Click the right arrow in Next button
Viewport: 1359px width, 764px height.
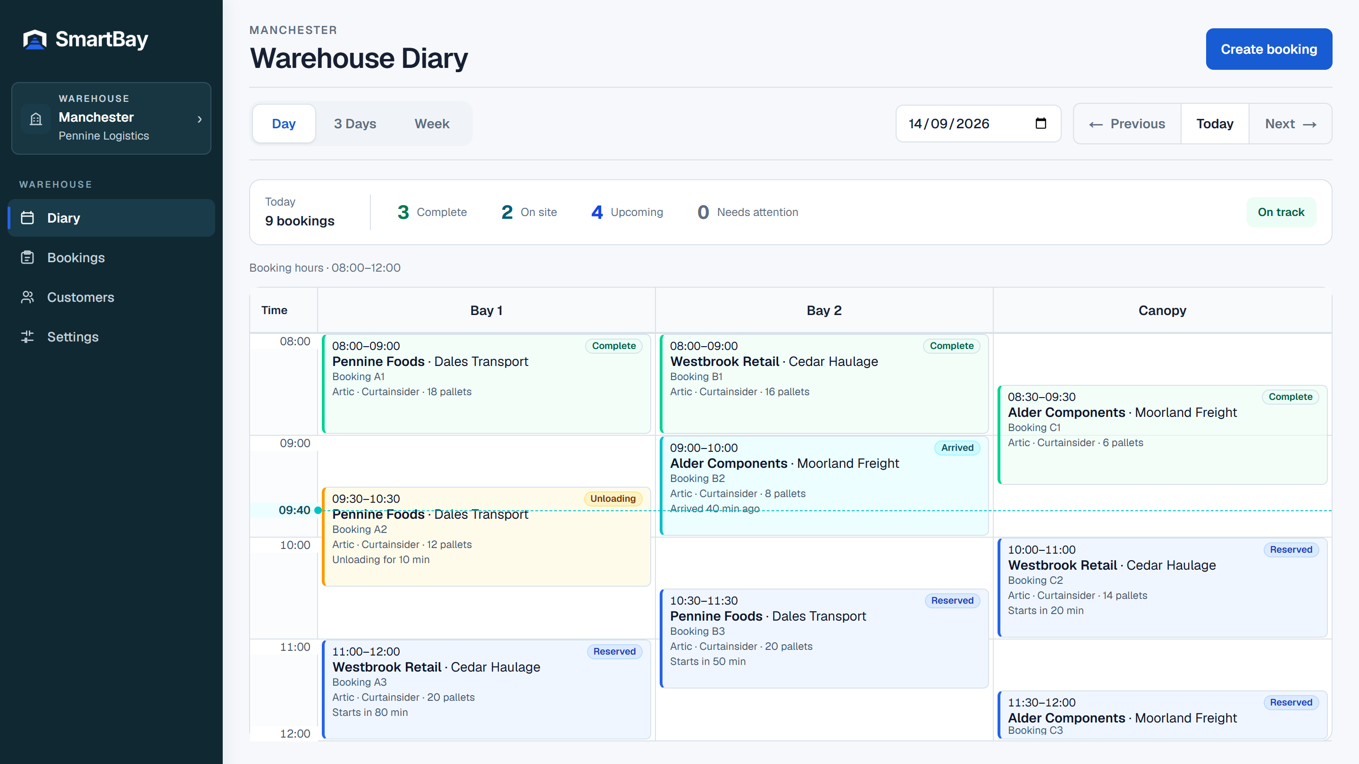coord(1309,125)
